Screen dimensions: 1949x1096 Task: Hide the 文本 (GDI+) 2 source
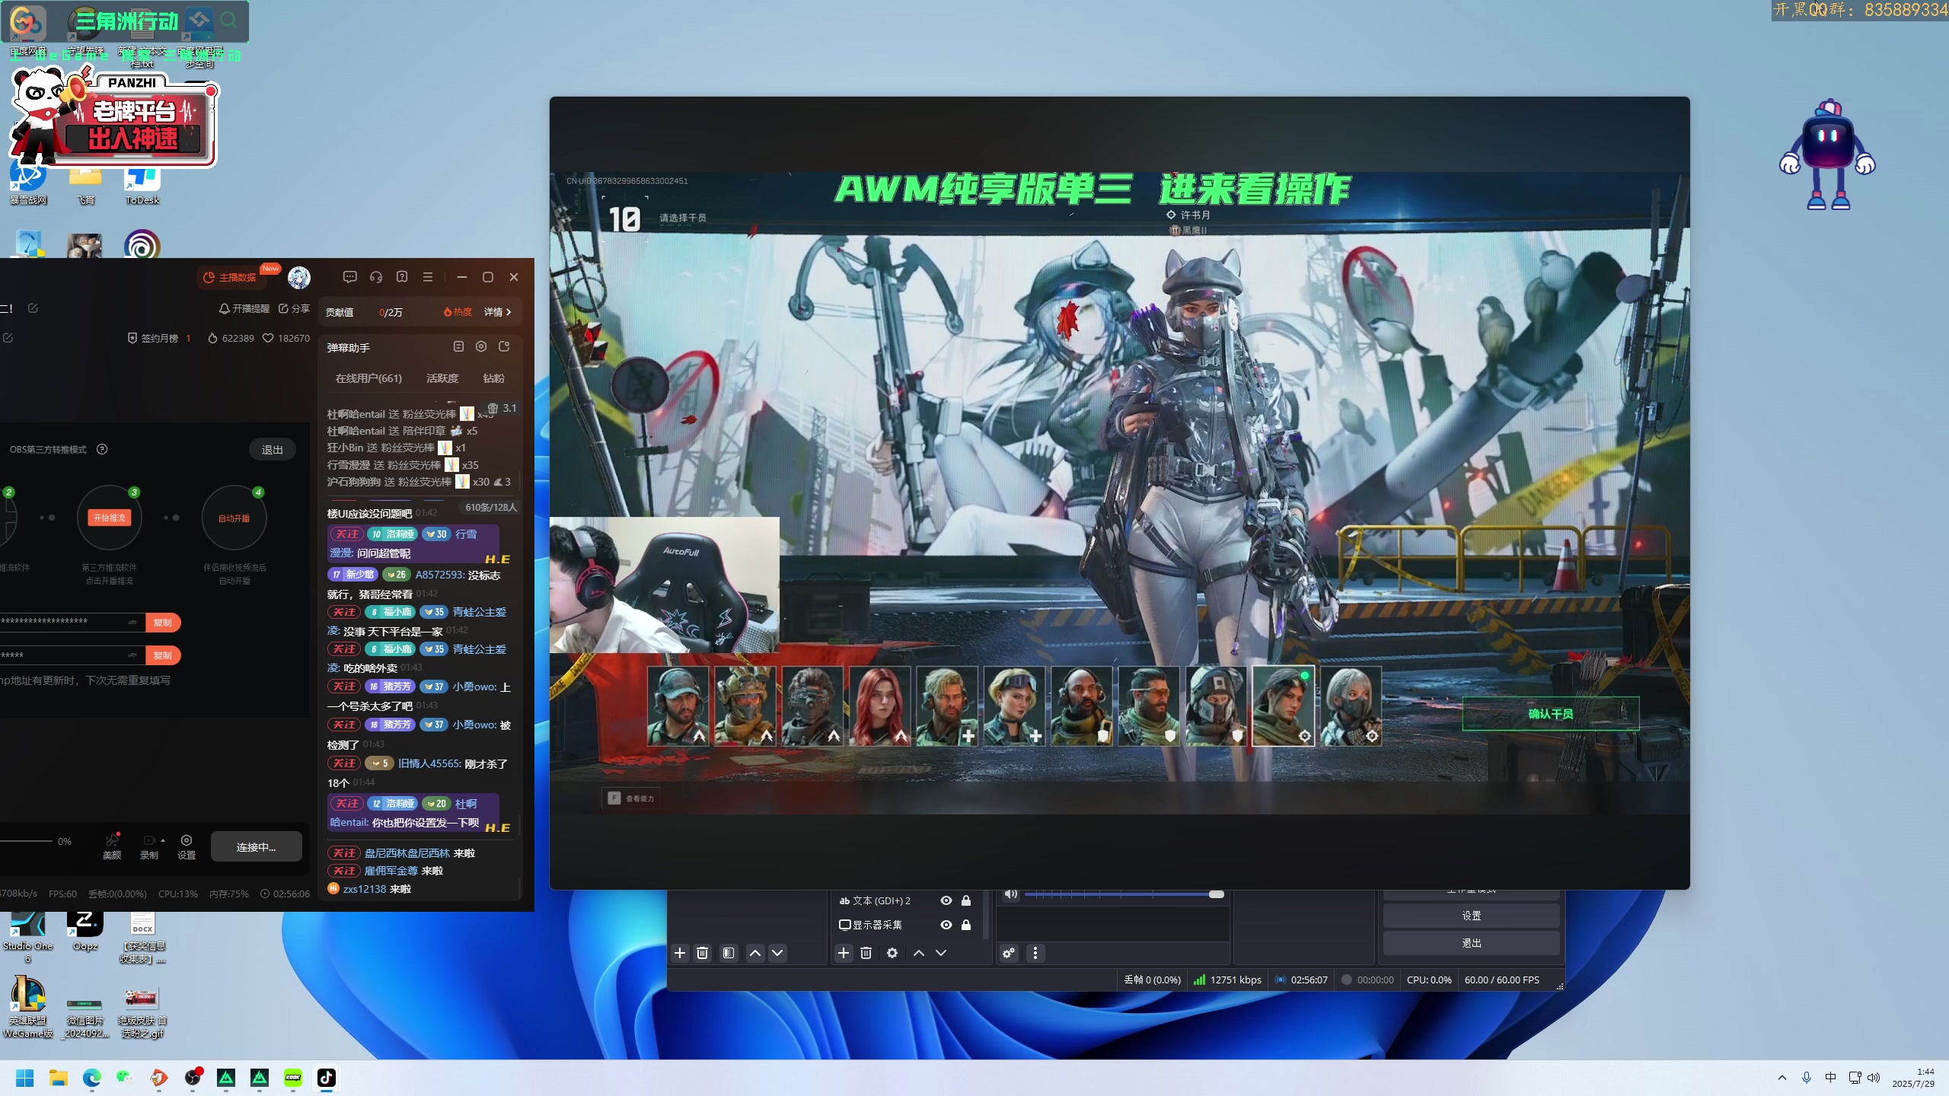(x=946, y=900)
